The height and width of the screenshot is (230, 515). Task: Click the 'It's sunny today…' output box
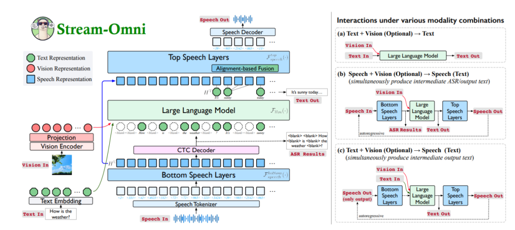307,92
